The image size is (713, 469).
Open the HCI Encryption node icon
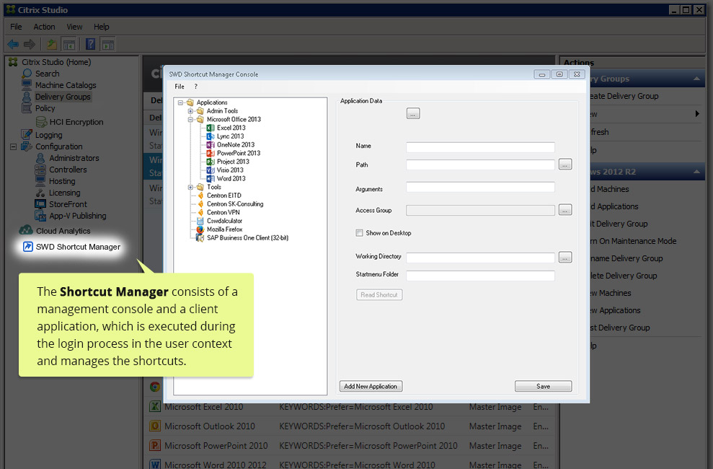[41, 121]
